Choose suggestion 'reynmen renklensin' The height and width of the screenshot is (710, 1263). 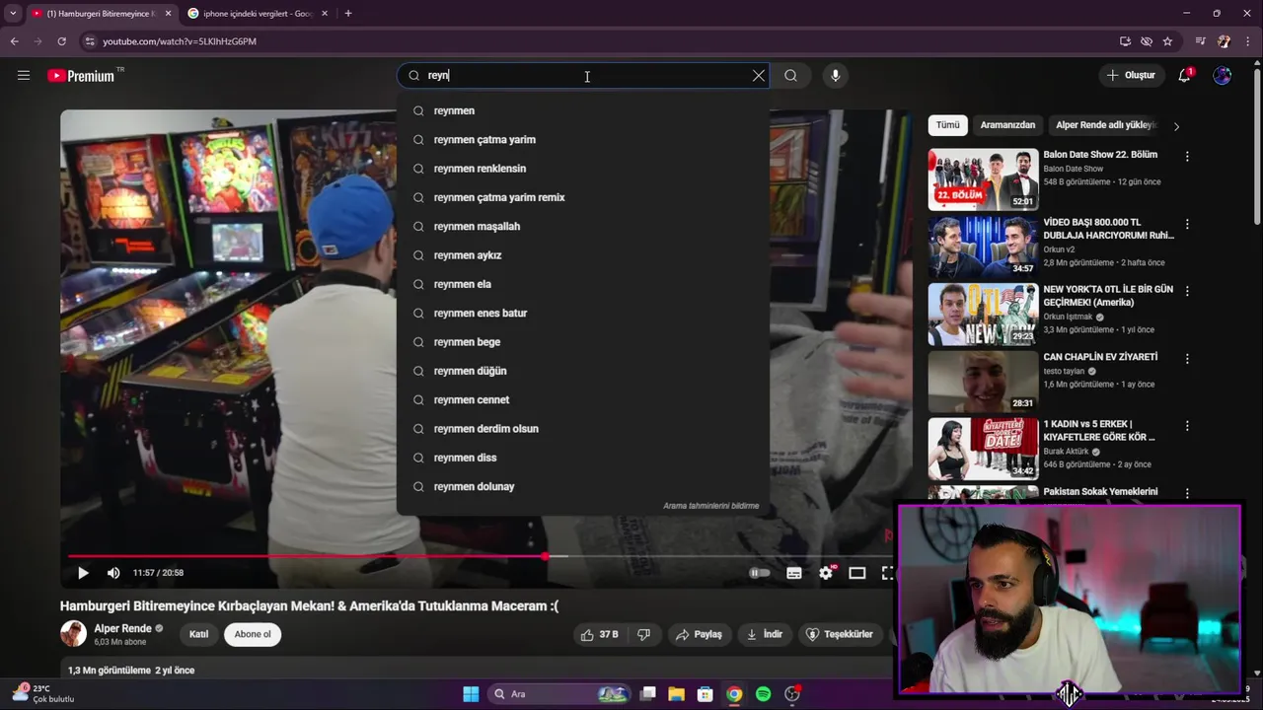pyautogui.click(x=582, y=169)
